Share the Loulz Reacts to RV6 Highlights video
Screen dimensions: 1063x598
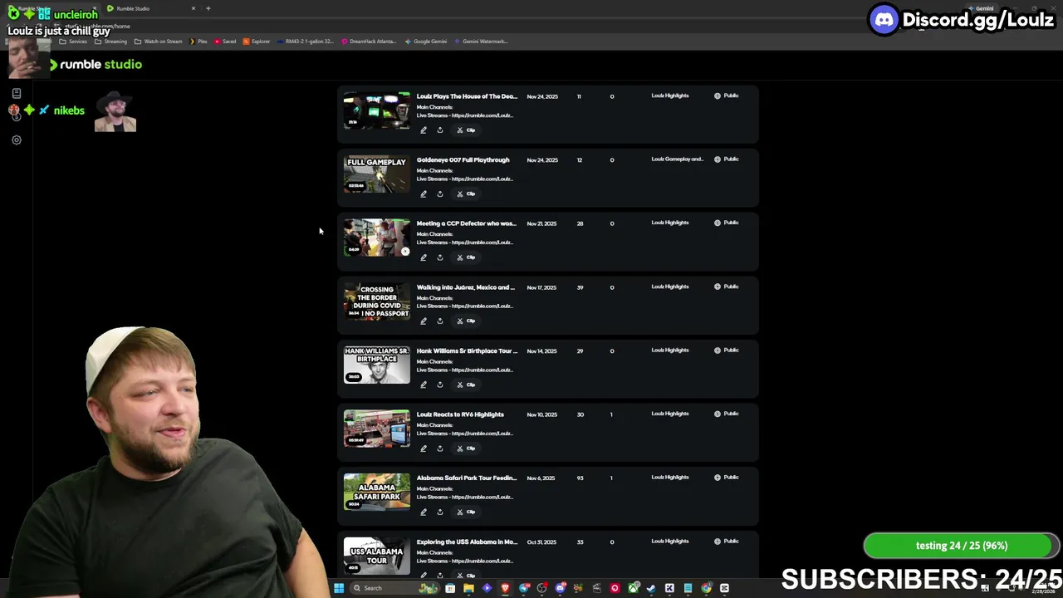[x=440, y=448]
